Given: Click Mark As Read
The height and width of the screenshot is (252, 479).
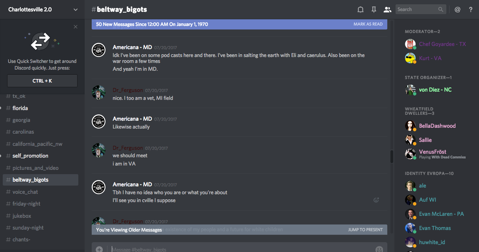Looking at the screenshot, I should (368, 24).
